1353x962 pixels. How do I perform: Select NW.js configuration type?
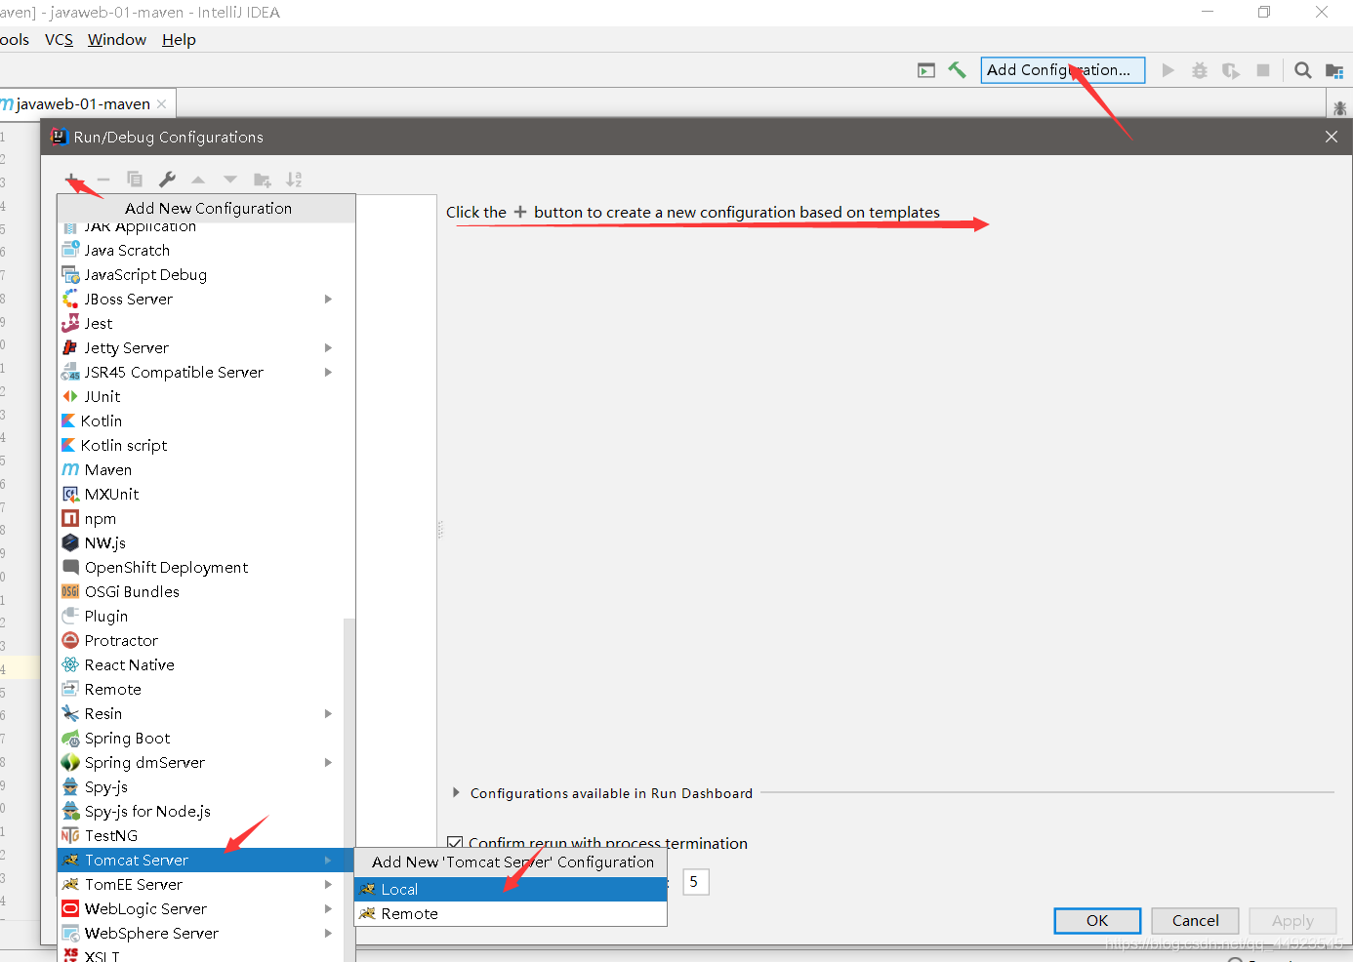(x=206, y=542)
